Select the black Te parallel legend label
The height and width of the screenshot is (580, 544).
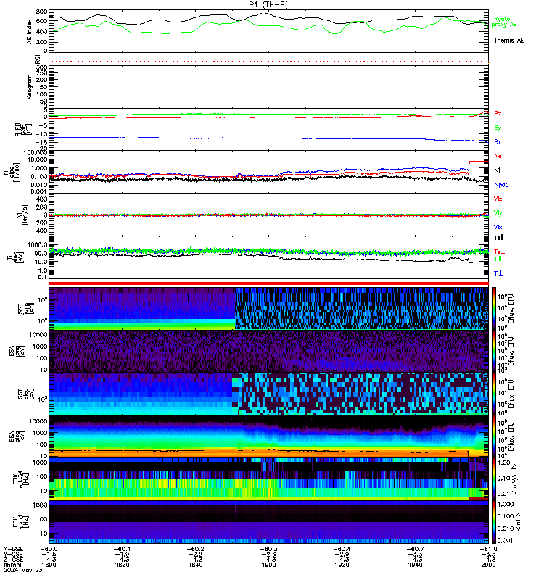point(498,238)
